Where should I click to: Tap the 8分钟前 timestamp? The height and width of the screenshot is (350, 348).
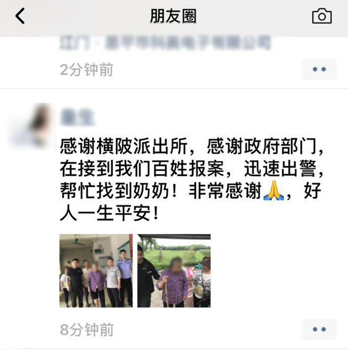pyautogui.click(x=87, y=330)
